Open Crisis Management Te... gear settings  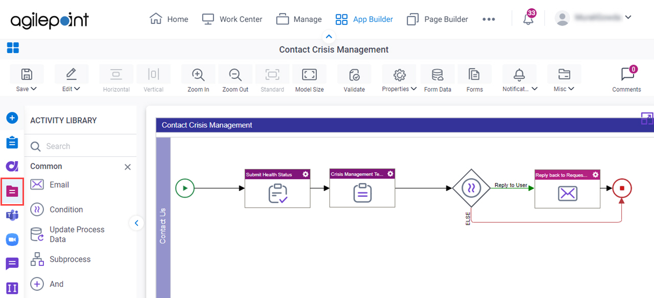[x=390, y=173]
